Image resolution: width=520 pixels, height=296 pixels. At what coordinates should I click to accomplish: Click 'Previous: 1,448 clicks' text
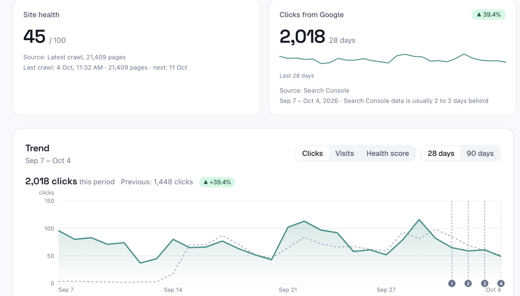point(157,182)
